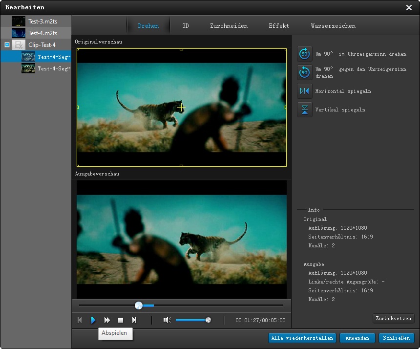Click the time display 00:01:27/00:05:00
The width and height of the screenshot is (420, 349).
coord(260,320)
